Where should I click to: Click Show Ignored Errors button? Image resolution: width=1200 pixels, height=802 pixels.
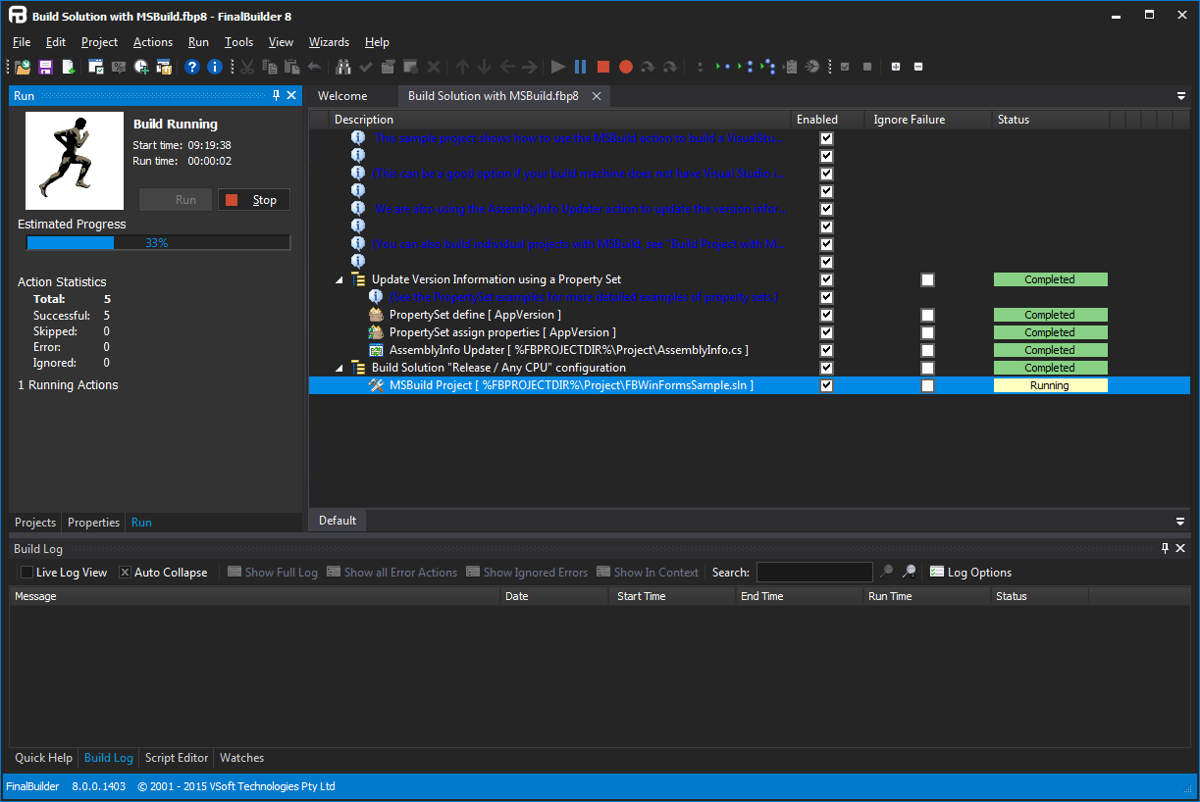click(527, 573)
